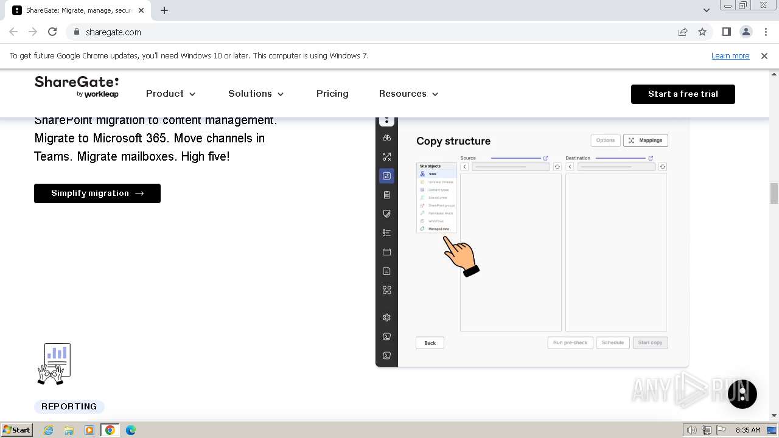Click the Back button in Copy structure
The image size is (779, 438).
coord(430,343)
